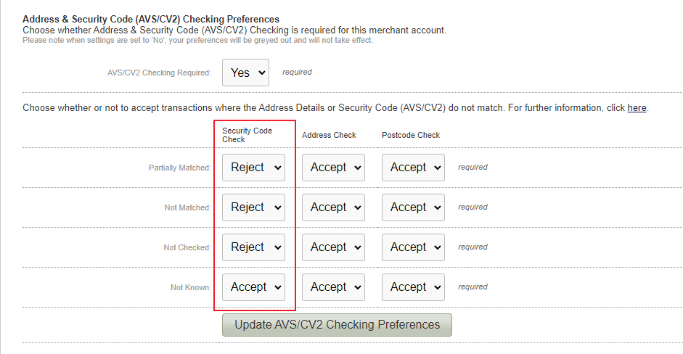The width and height of the screenshot is (683, 354).
Task: Open Not Matched Security Code dropdown
Action: pos(253,207)
